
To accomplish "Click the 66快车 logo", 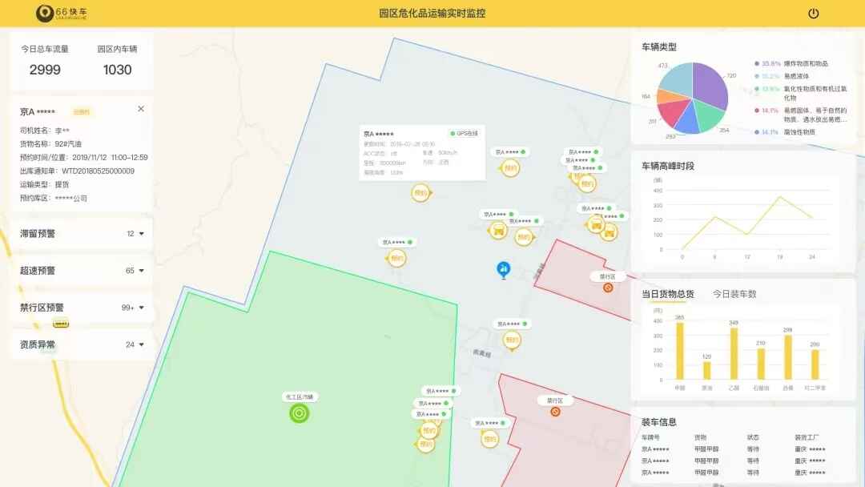I will tap(62, 14).
